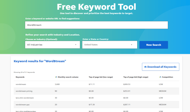Click the keyword or URL input field

(96, 25)
